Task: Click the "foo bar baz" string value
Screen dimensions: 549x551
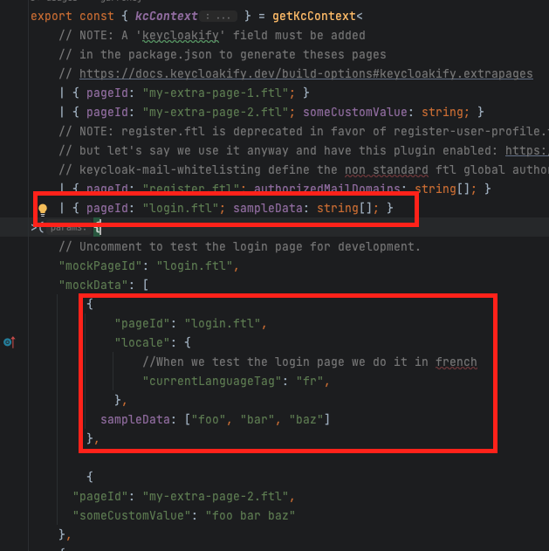Action: (250, 515)
